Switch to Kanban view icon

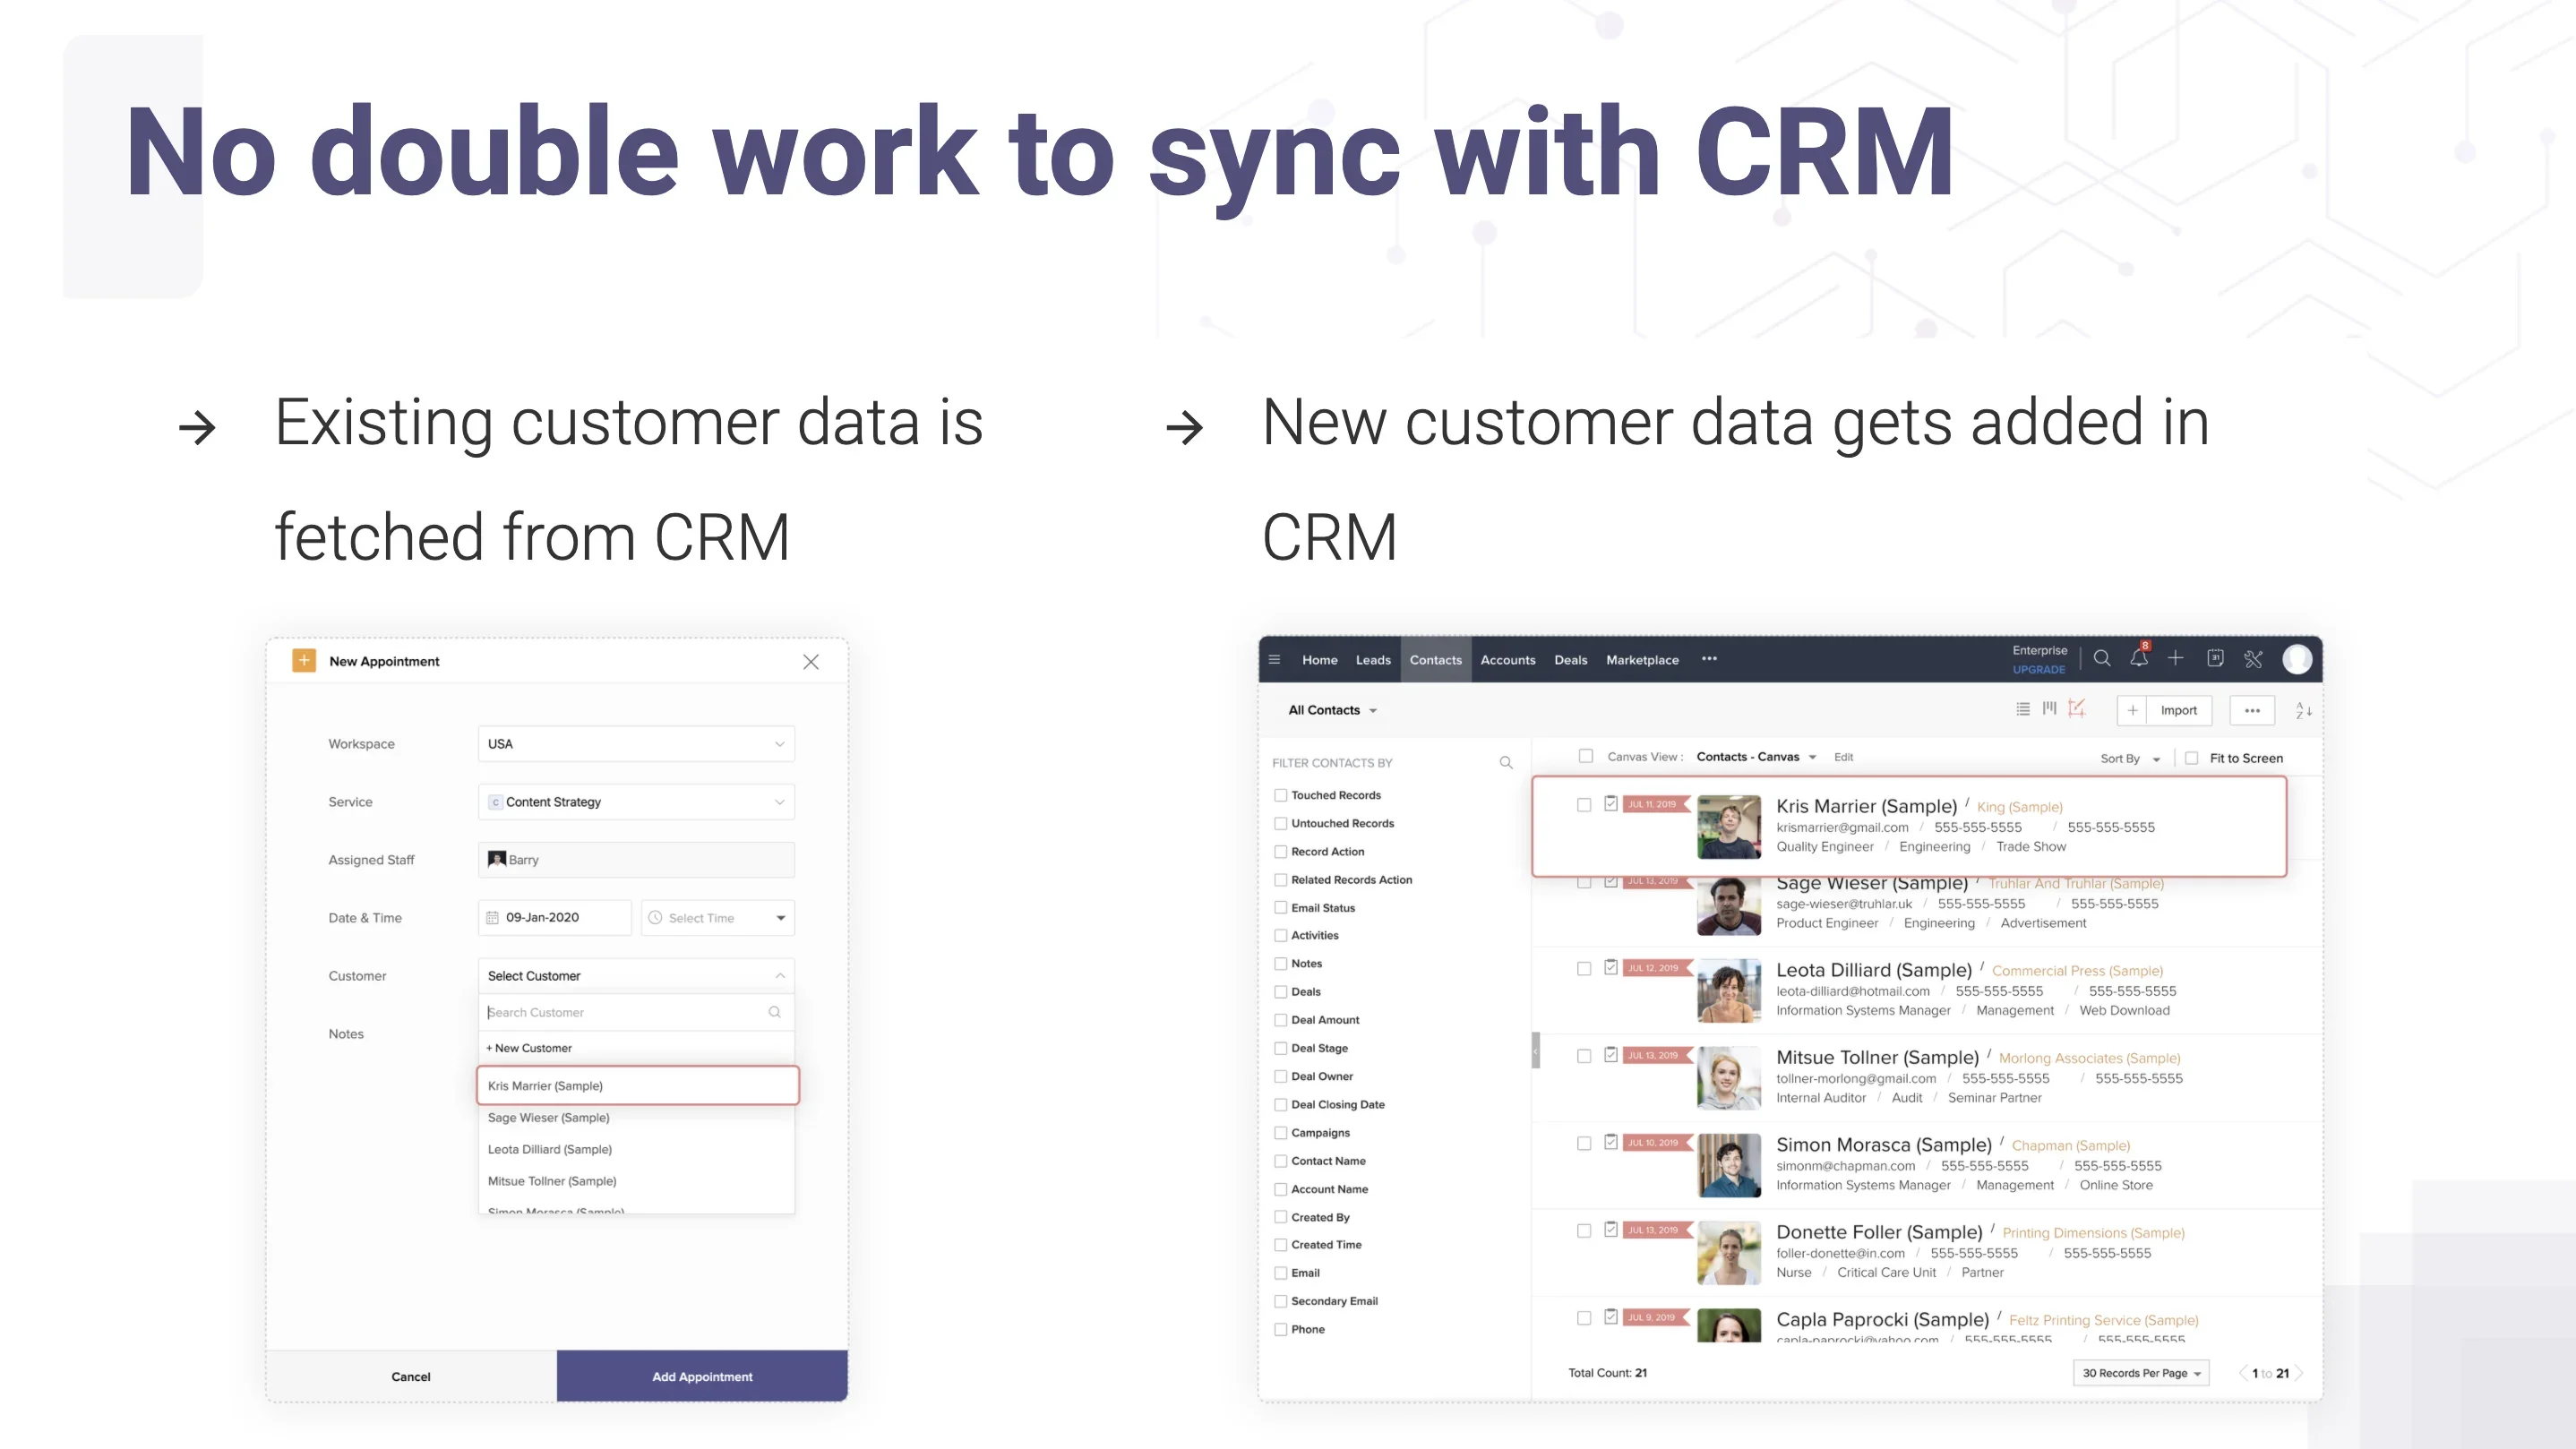pyautogui.click(x=2049, y=709)
